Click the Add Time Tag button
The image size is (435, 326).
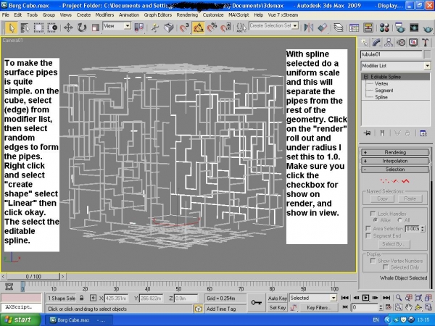pyautogui.click(x=221, y=309)
